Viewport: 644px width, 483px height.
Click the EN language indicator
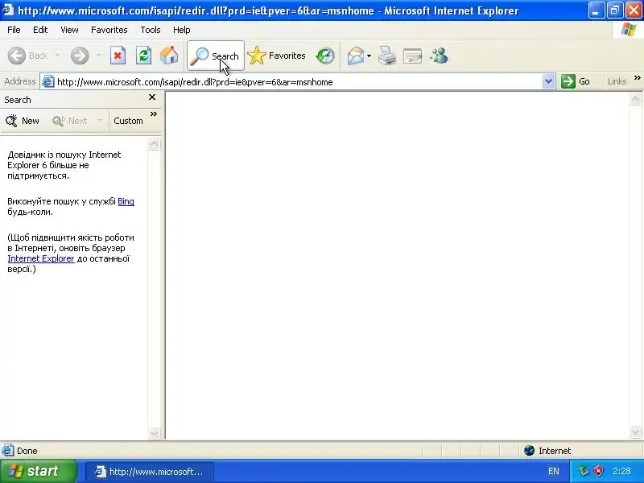point(553,471)
